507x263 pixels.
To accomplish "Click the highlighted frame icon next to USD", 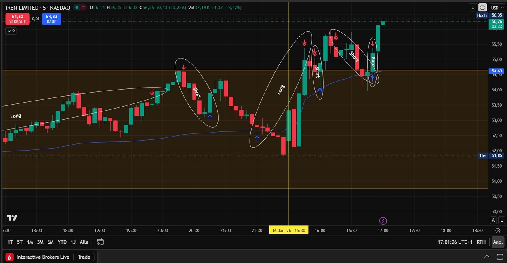I will [x=482, y=8].
